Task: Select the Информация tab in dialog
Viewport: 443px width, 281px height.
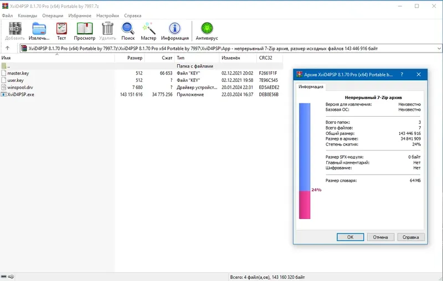Action: (x=311, y=87)
